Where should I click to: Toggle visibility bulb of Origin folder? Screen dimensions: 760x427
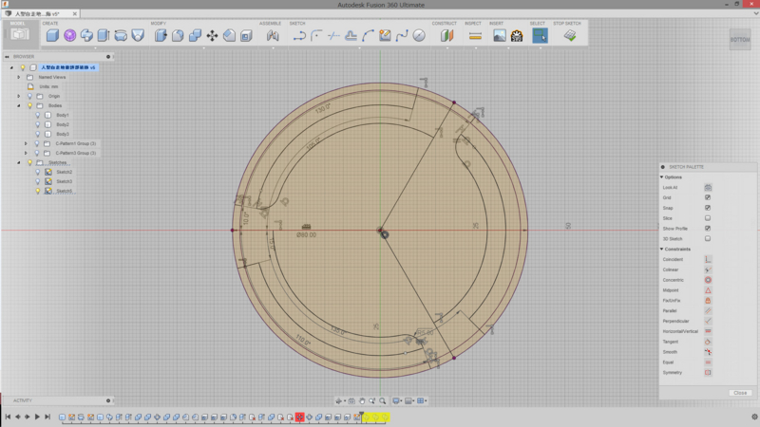(x=30, y=97)
